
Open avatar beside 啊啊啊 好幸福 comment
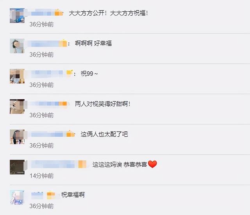(17, 46)
